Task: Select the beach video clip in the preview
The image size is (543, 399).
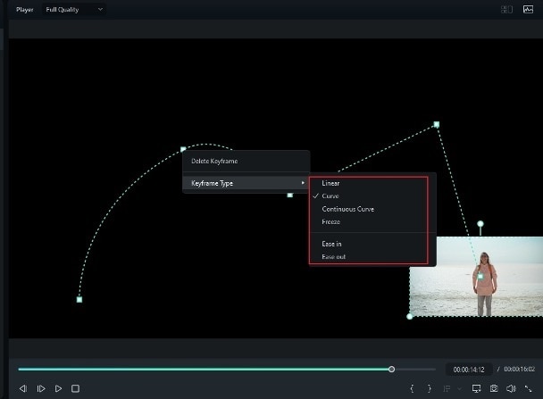Action: (476, 277)
